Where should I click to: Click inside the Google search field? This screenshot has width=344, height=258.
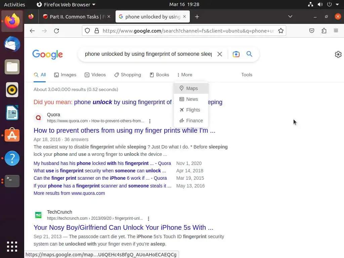point(148,54)
